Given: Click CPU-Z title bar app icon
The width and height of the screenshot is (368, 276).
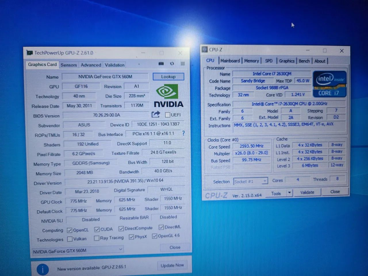Looking at the screenshot, I should 204,49.
